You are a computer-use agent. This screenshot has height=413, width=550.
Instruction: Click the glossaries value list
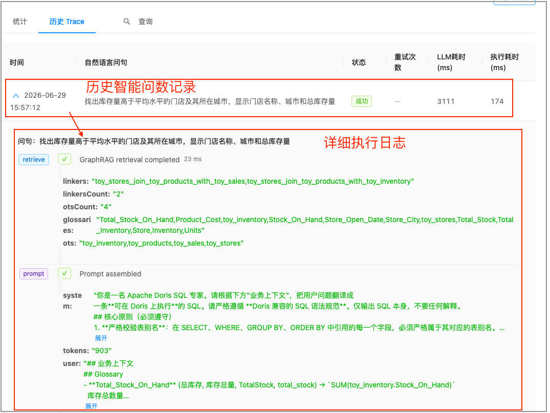pos(305,225)
